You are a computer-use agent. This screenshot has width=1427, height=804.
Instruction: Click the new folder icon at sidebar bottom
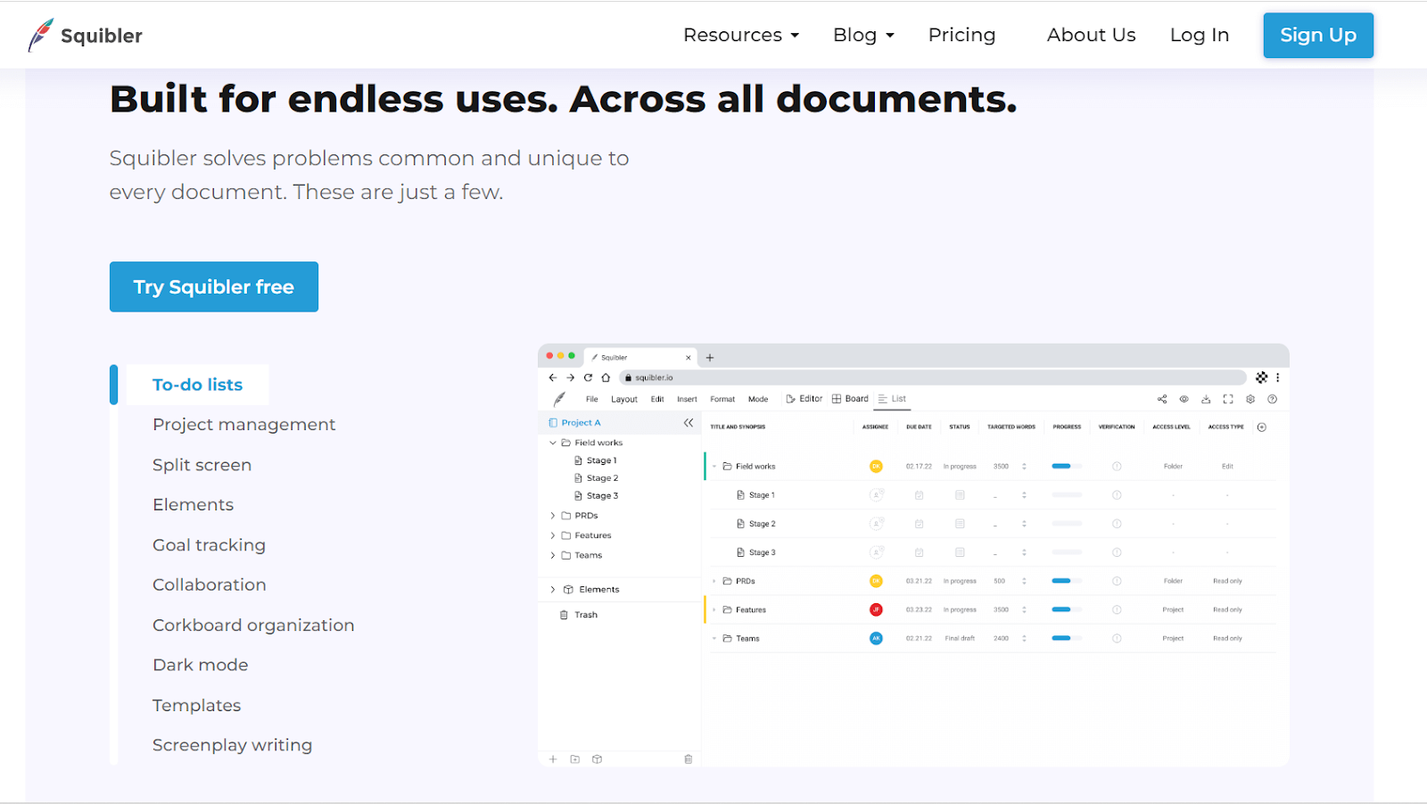tap(575, 759)
